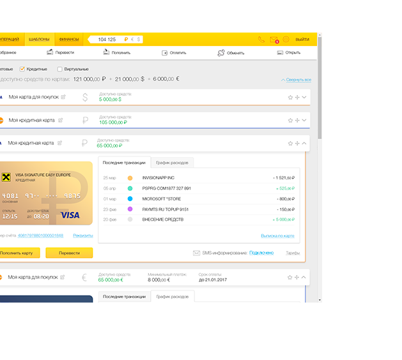Edit name of Моя кредитная карта 105 000

[60, 120]
